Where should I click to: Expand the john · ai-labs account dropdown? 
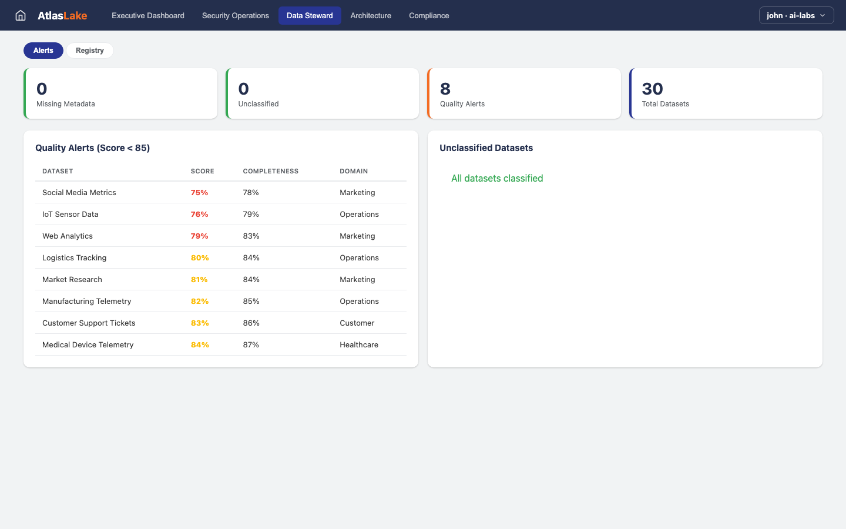796,15
